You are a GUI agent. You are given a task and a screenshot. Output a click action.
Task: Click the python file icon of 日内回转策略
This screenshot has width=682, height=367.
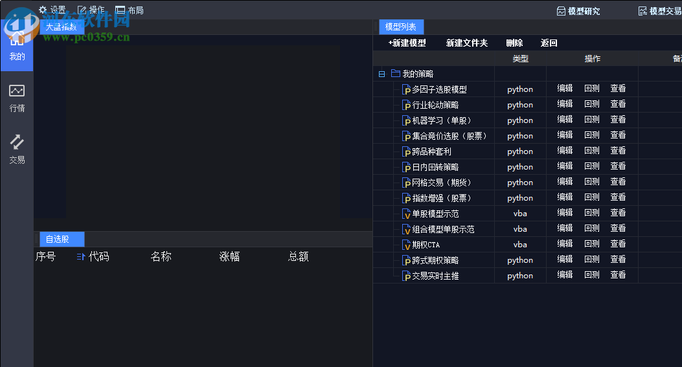[x=407, y=168]
